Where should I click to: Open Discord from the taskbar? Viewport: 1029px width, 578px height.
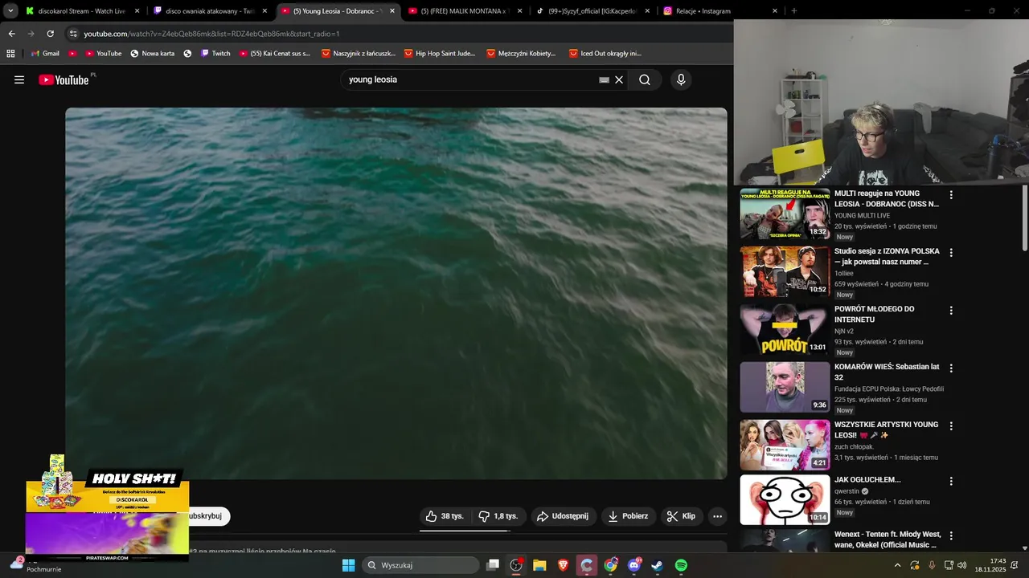(x=633, y=565)
